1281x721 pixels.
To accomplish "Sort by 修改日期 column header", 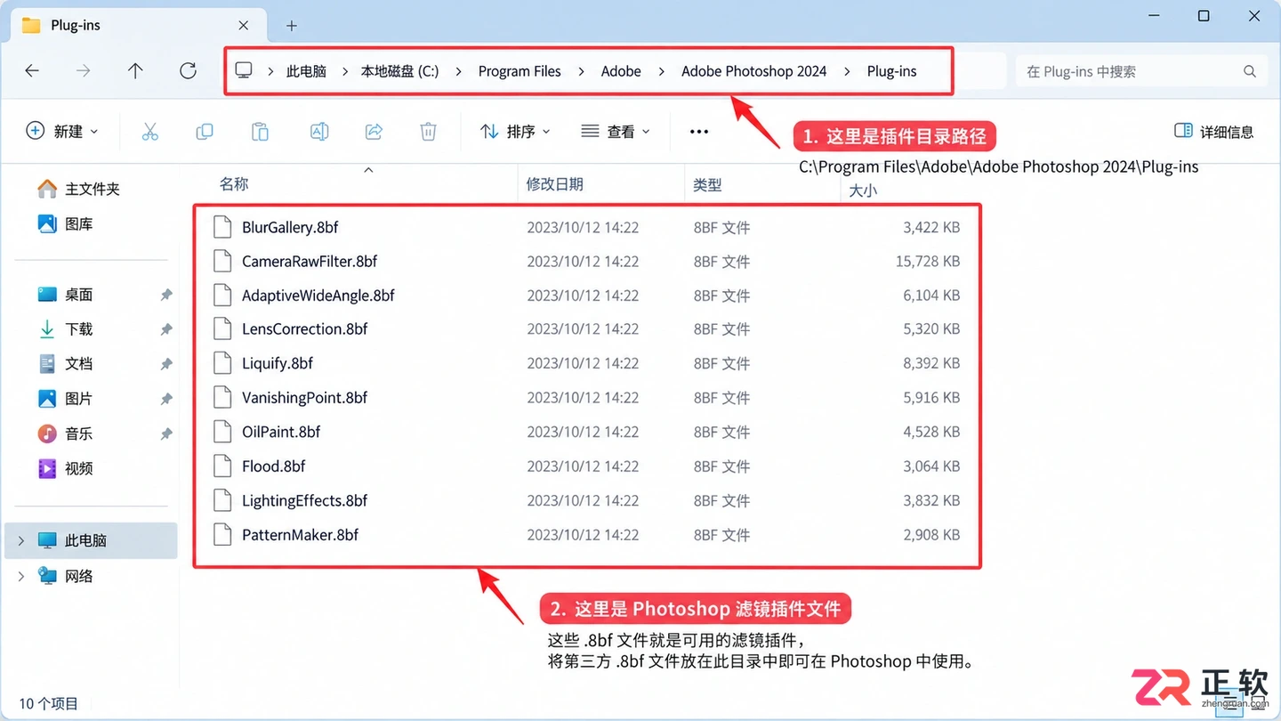I will point(555,184).
